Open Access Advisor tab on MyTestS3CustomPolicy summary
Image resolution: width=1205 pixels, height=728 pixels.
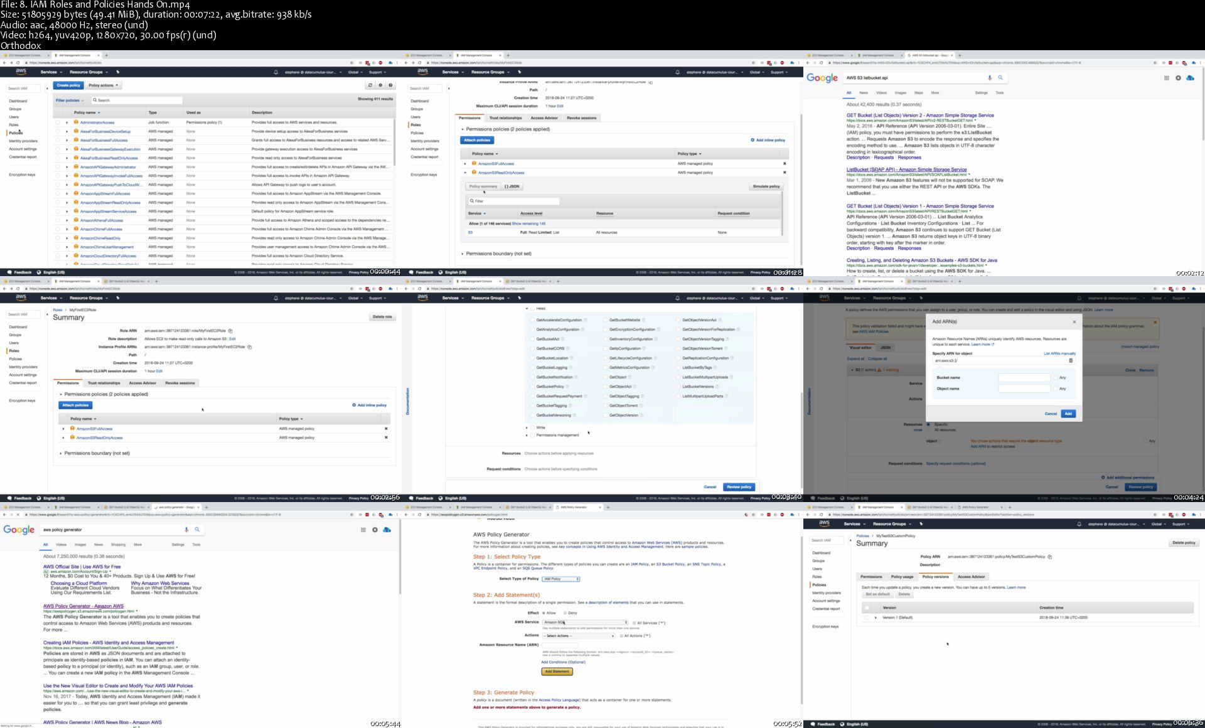point(972,577)
